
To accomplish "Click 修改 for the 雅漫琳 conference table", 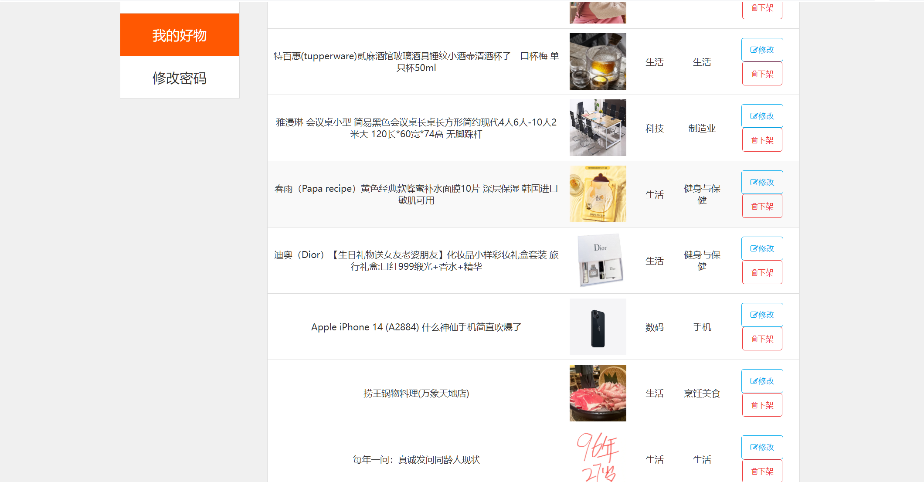I will click(762, 116).
